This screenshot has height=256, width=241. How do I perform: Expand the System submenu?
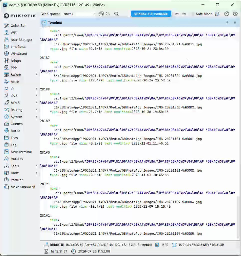[x=36, y=117]
